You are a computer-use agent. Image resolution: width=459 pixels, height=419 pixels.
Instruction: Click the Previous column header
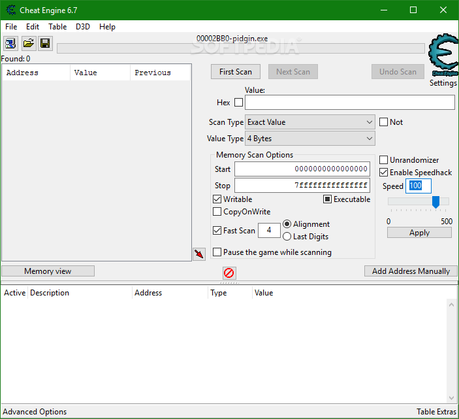click(x=161, y=73)
